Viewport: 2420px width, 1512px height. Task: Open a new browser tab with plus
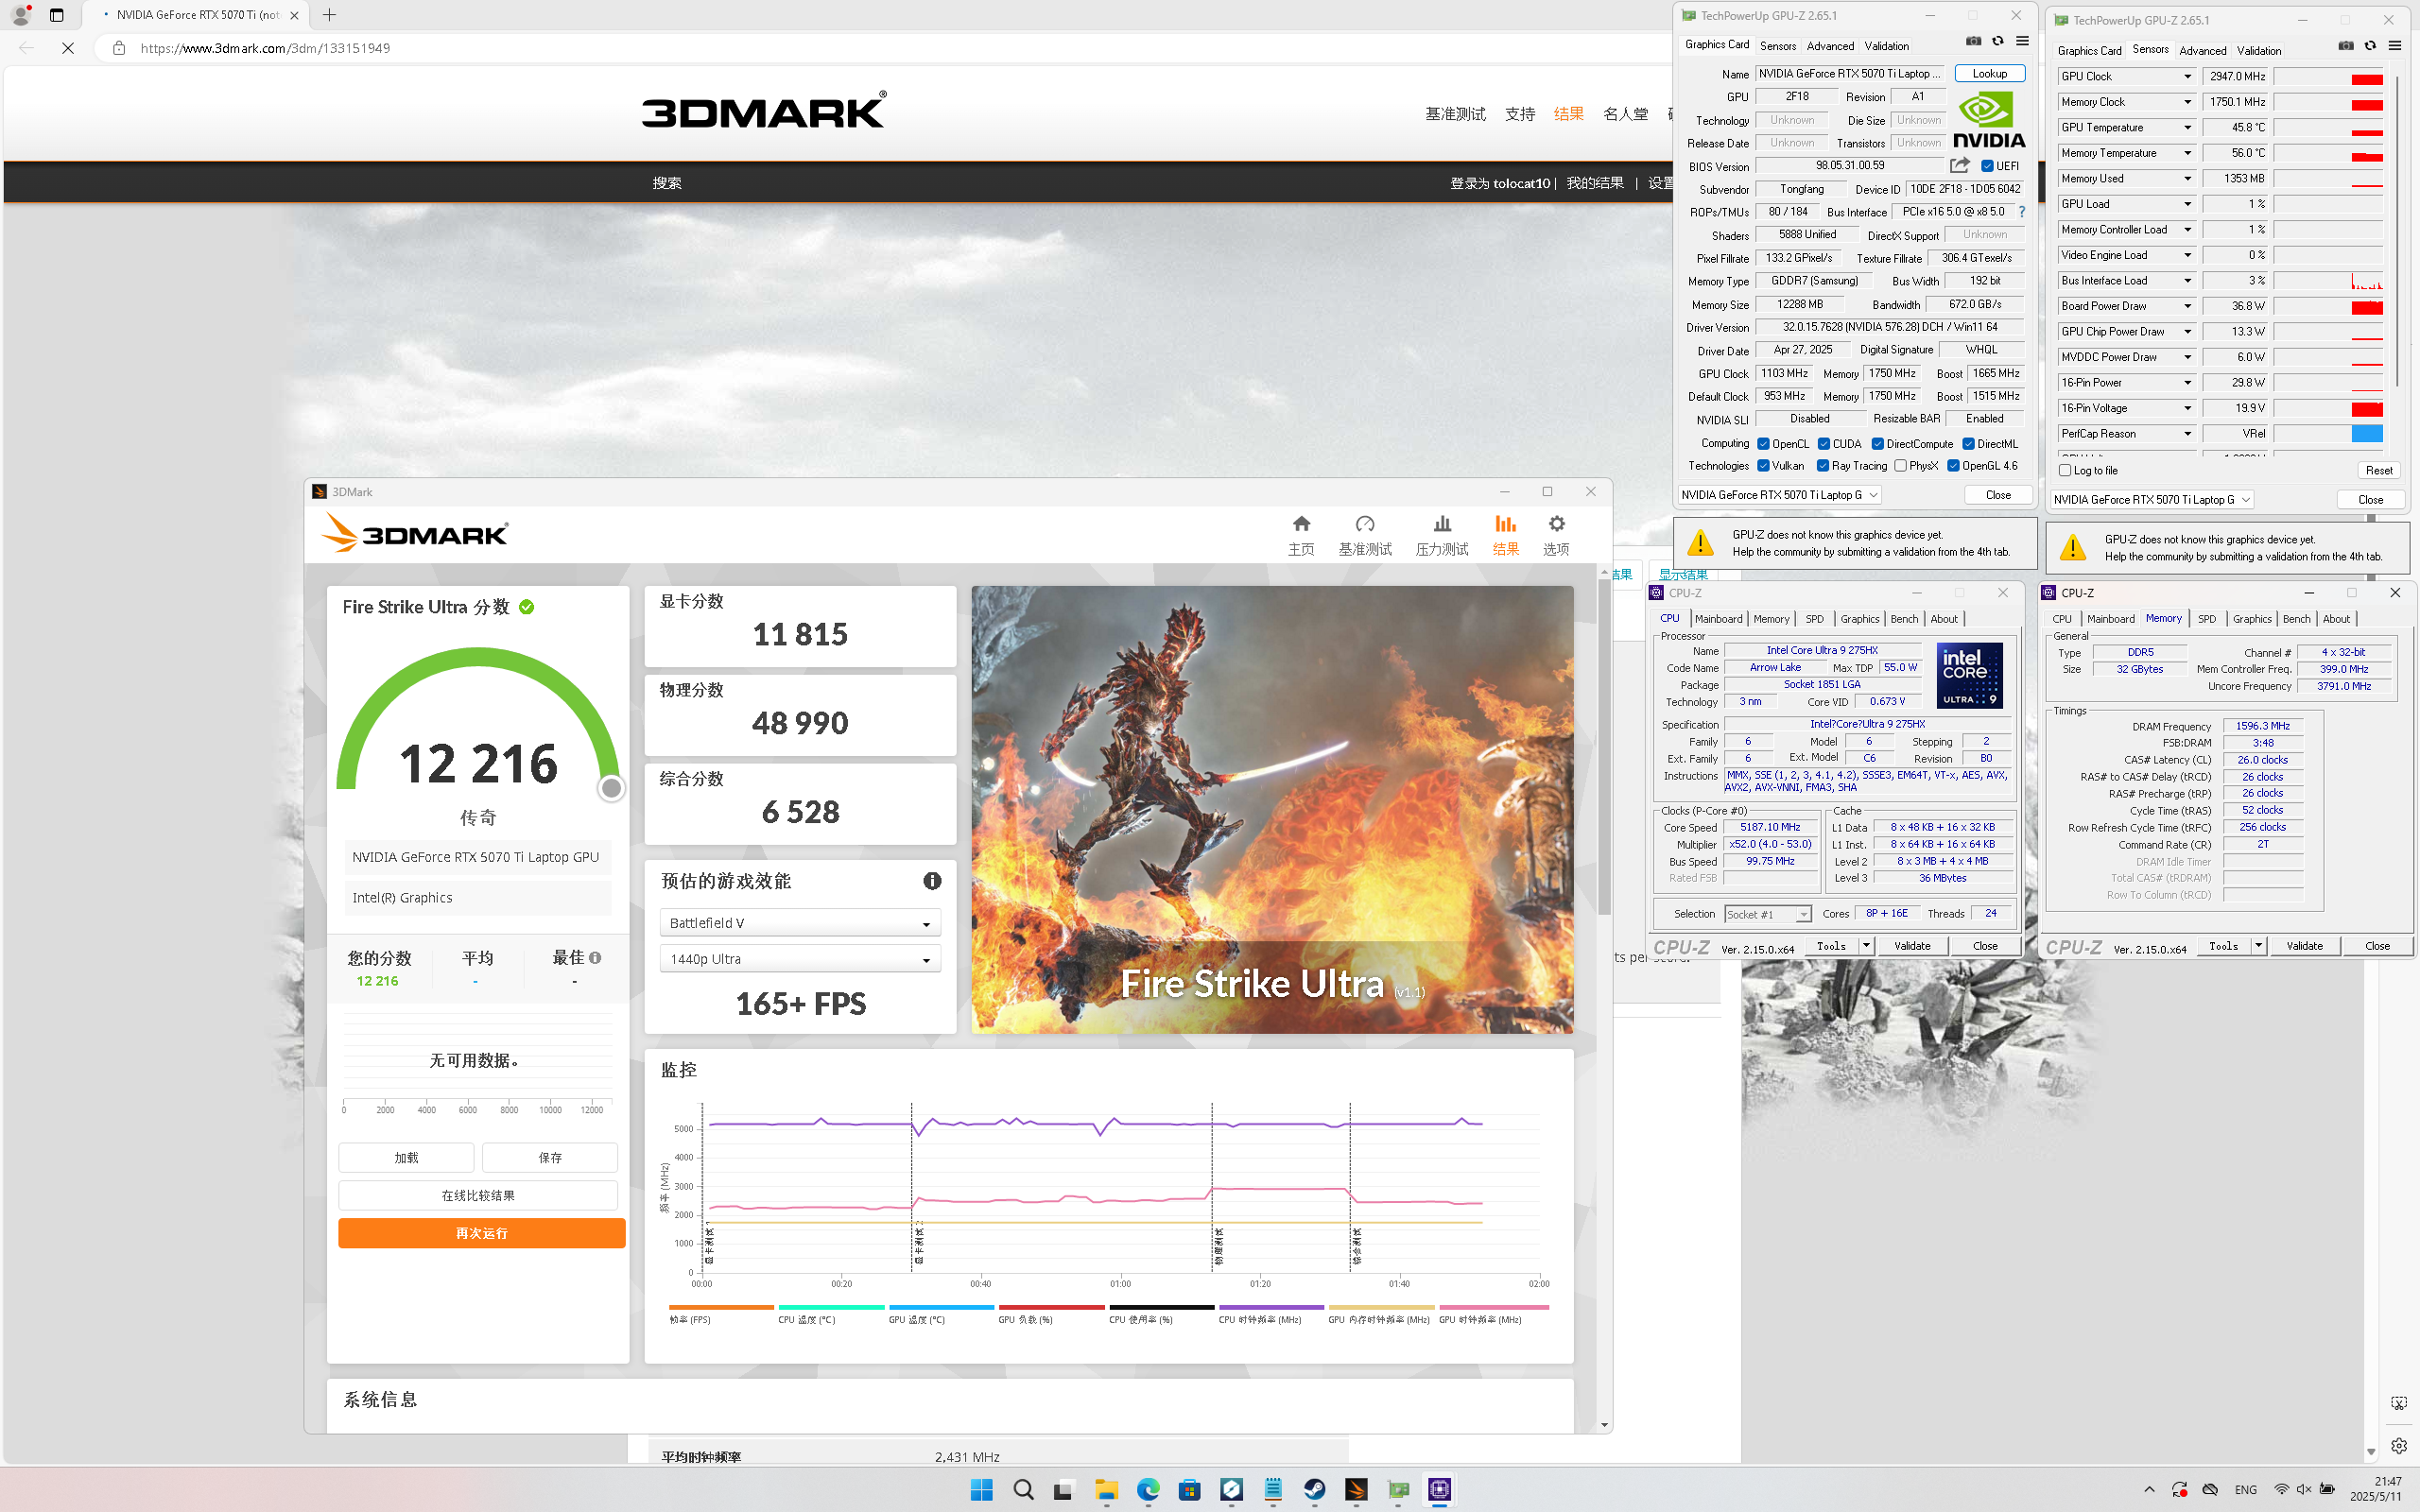tap(329, 15)
